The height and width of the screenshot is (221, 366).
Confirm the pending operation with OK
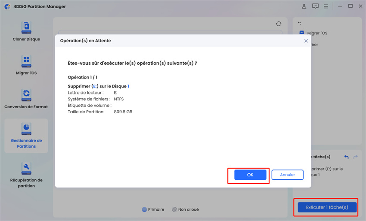coord(250,175)
